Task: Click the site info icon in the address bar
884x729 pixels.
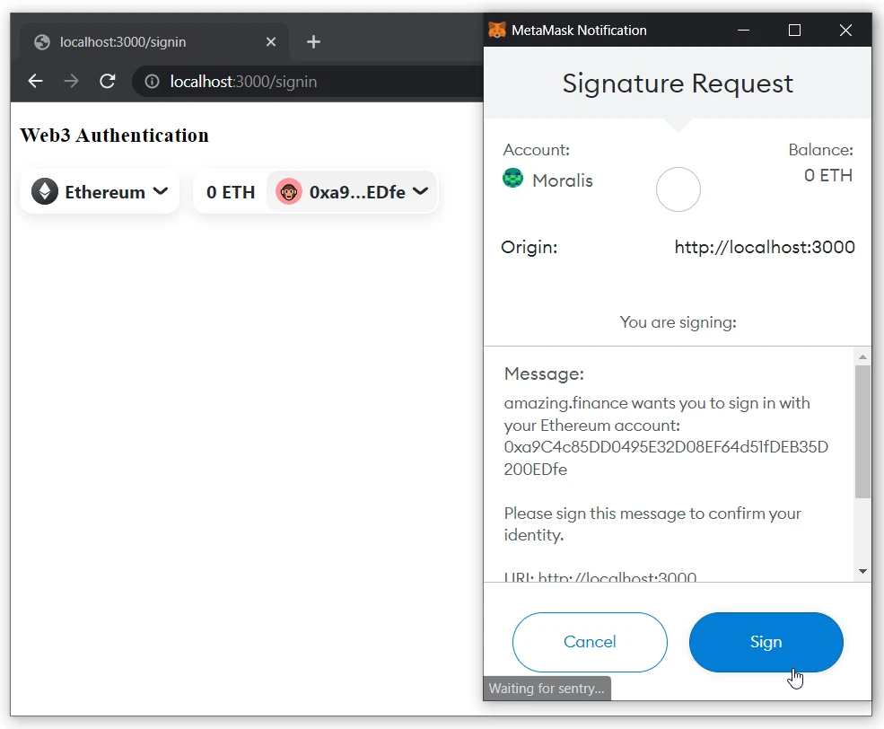Action: 152,81
